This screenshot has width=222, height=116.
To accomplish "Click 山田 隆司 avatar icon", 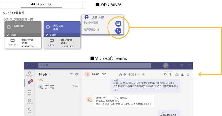I will 9,27.
